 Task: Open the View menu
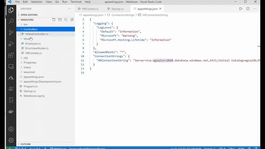[49, 2]
